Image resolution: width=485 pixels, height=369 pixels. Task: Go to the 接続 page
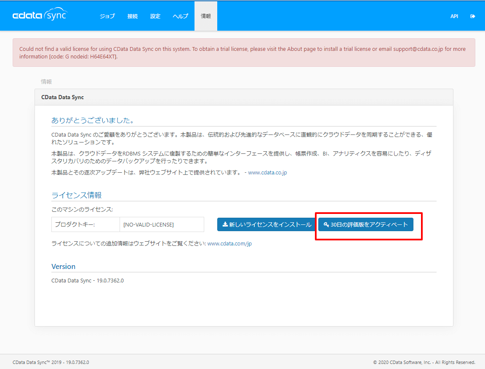pos(133,16)
